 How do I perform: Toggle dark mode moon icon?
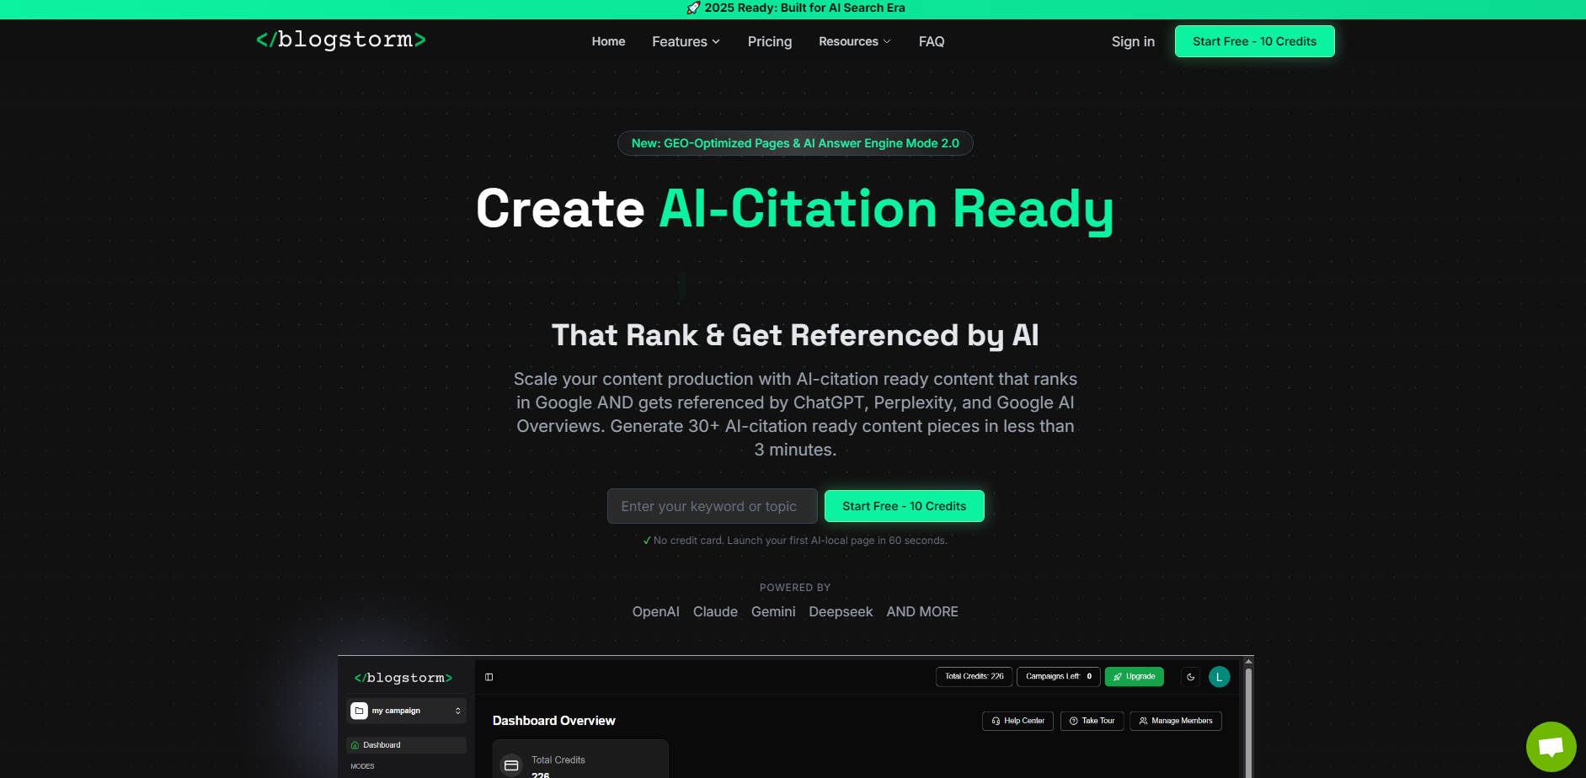click(x=1190, y=677)
